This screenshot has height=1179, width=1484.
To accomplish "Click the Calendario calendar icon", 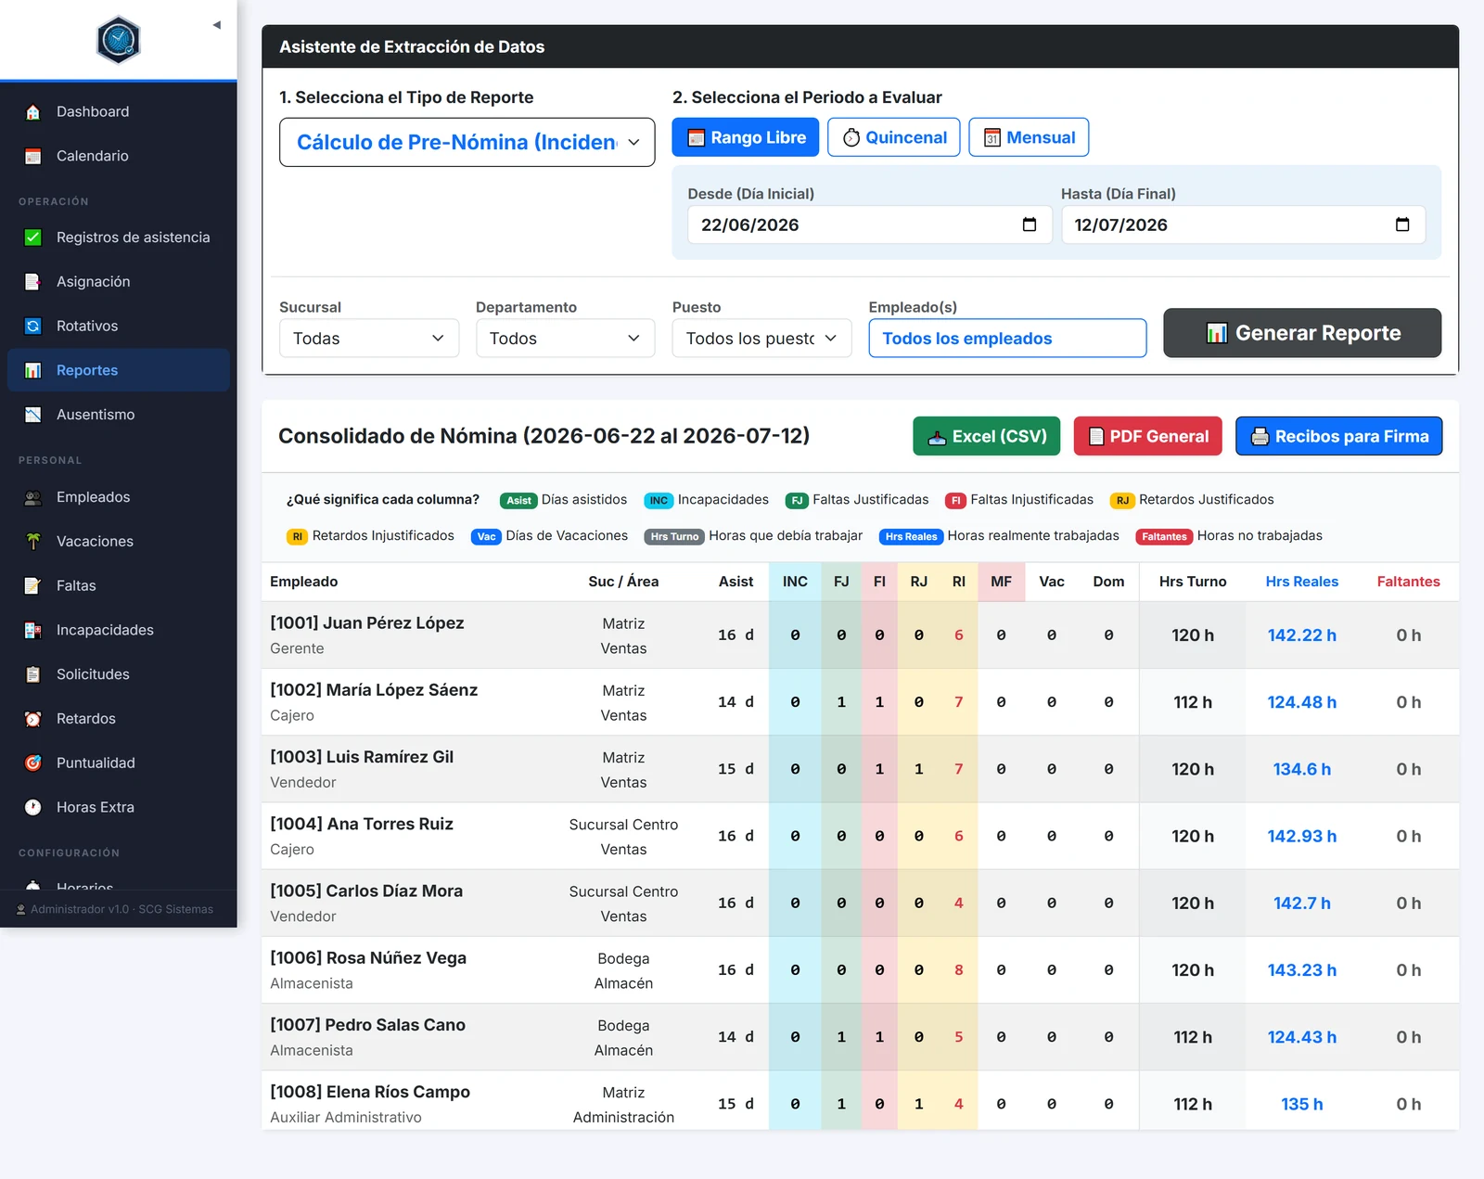I will pyautogui.click(x=33, y=157).
